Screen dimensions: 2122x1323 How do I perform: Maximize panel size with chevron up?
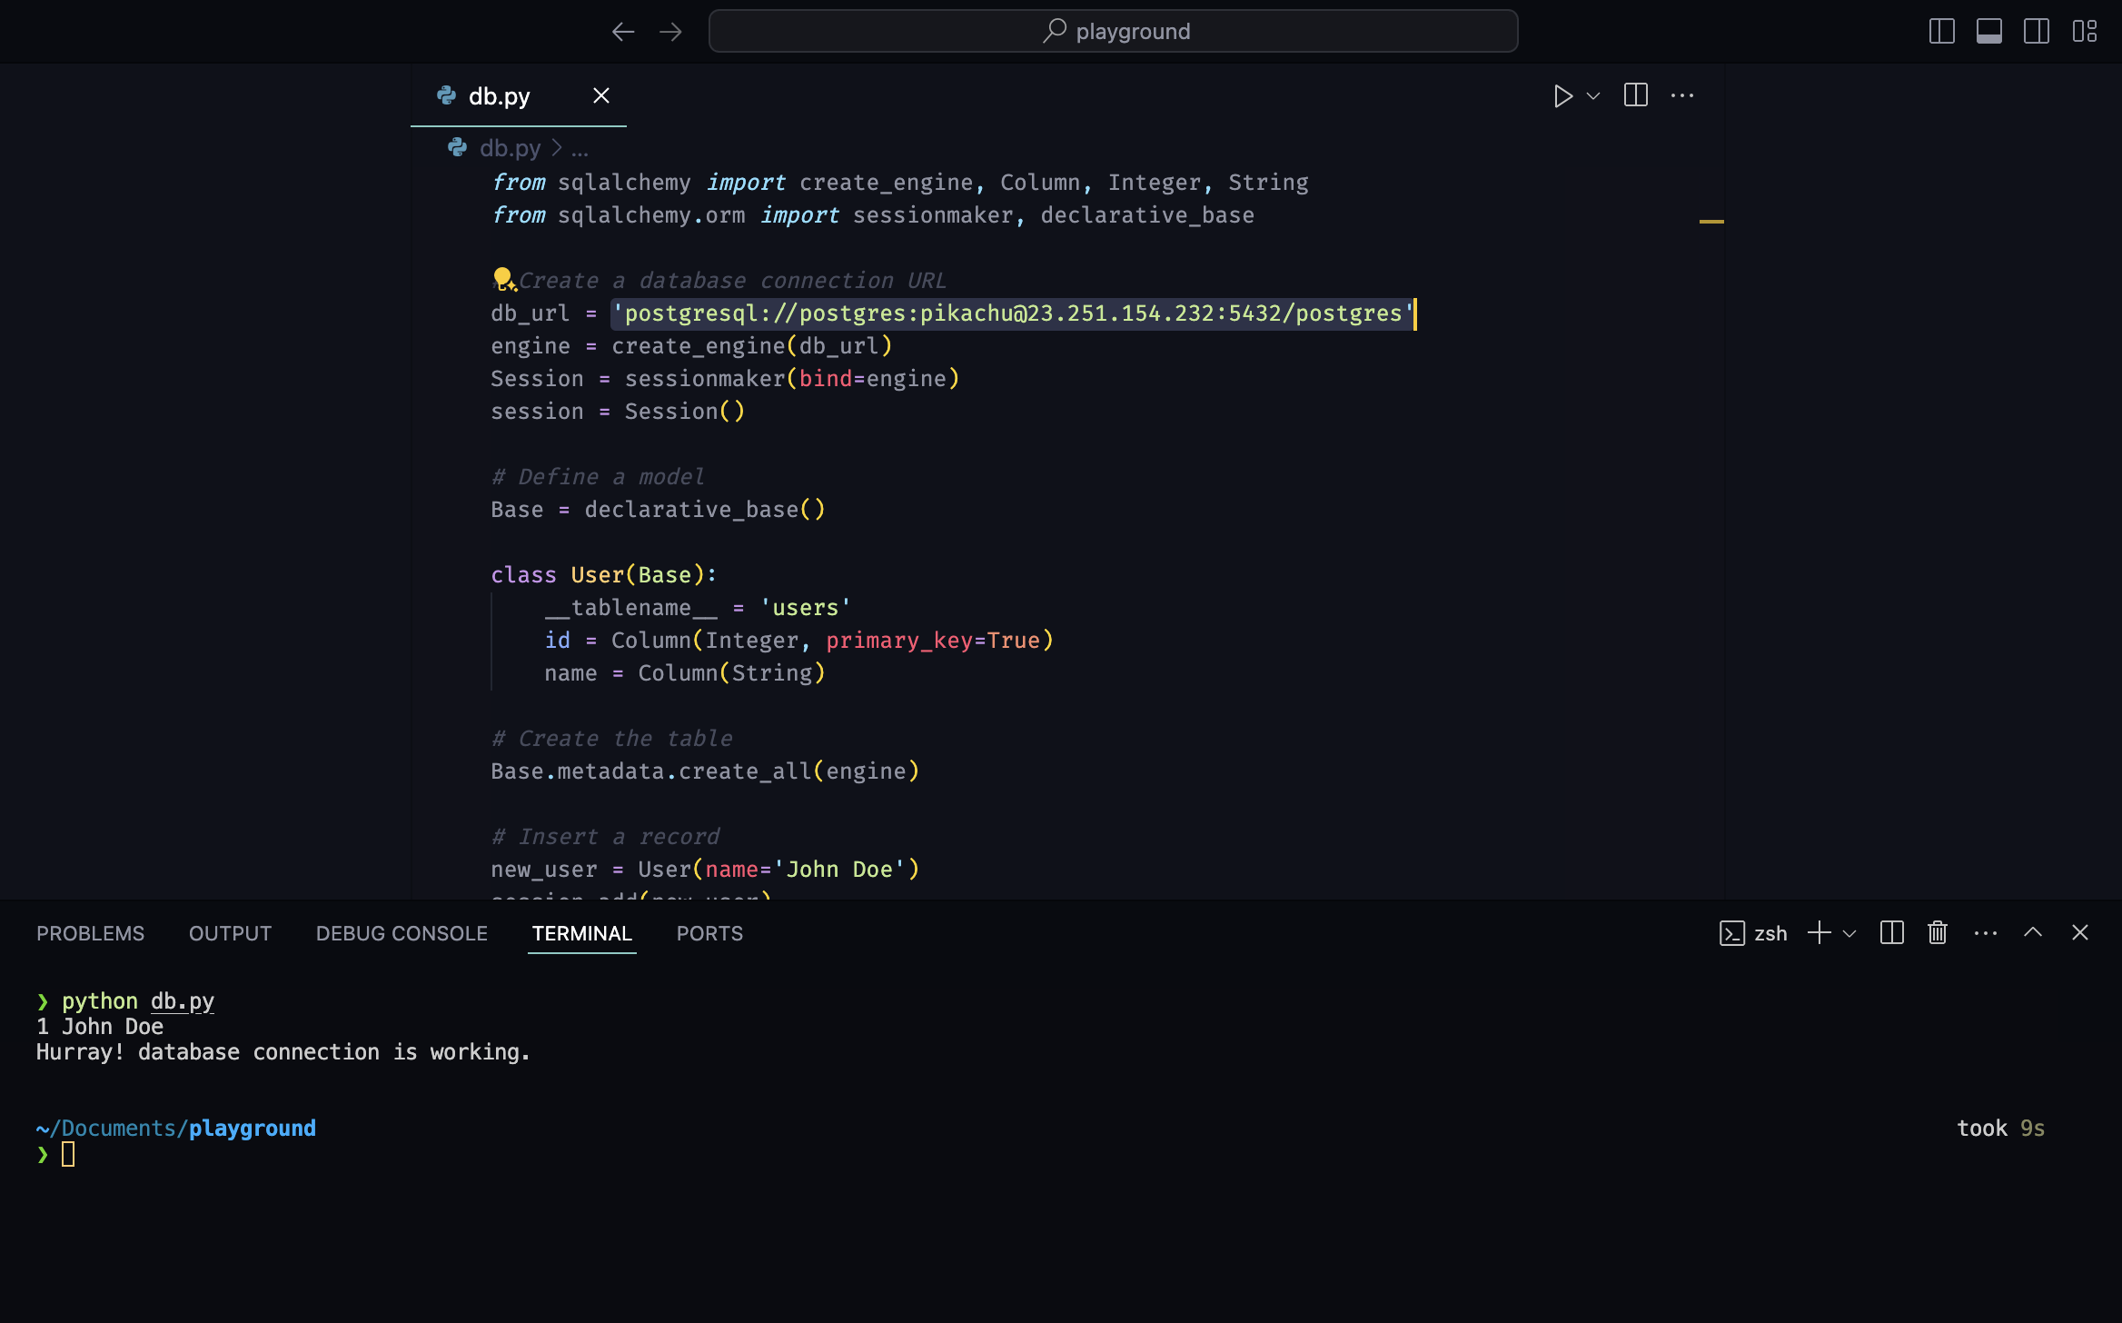click(x=2033, y=932)
